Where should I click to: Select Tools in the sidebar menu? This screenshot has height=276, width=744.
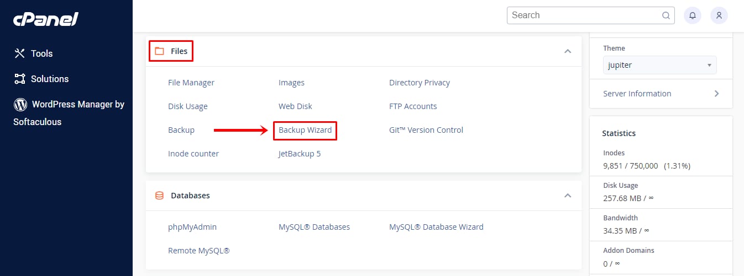tap(41, 53)
